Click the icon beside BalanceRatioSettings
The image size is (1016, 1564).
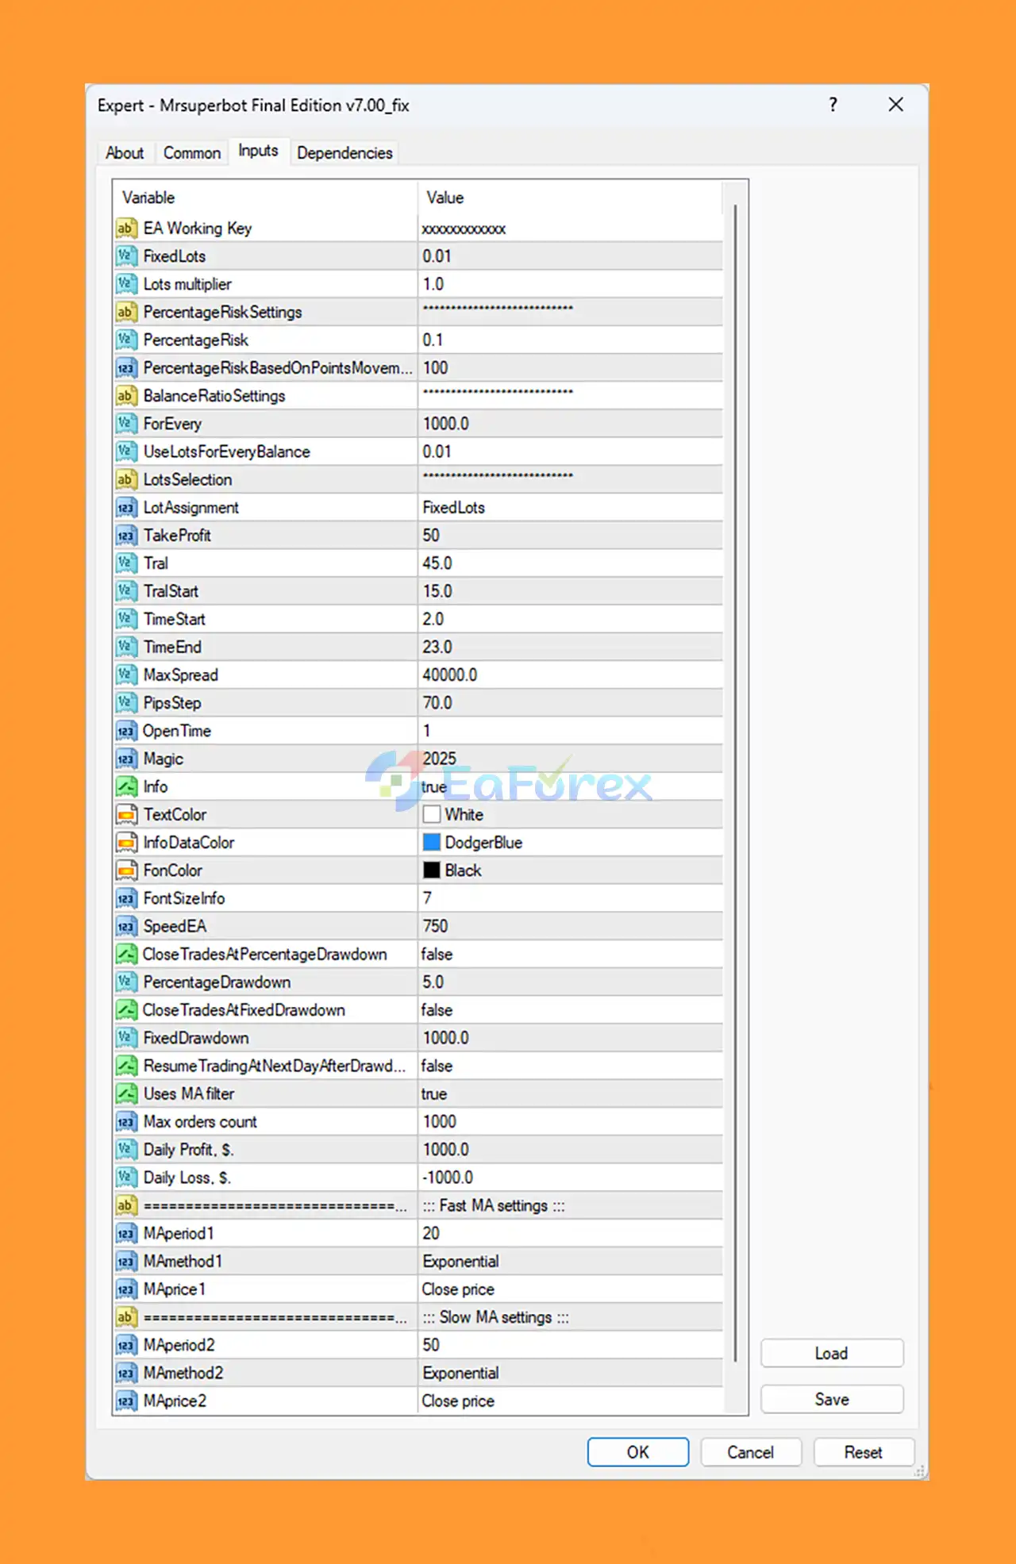(x=126, y=396)
